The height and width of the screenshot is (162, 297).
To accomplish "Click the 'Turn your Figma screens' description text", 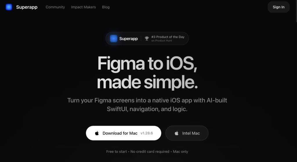I will 147,105.
